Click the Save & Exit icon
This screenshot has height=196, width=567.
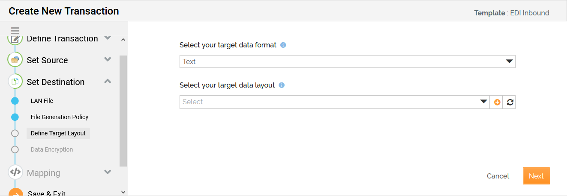coord(15,193)
